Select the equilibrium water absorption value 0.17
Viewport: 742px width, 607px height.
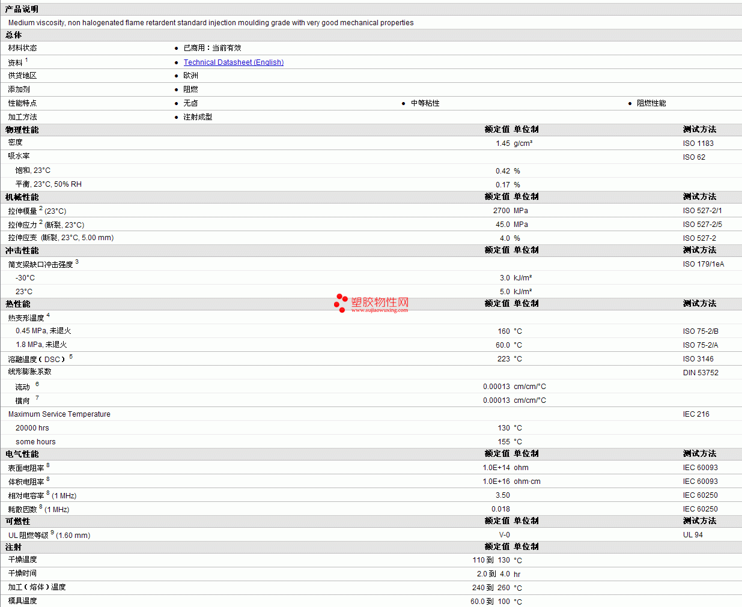coord(503,185)
